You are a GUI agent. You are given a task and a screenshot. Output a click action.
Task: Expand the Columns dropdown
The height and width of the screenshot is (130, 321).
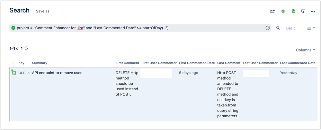[x=305, y=50]
